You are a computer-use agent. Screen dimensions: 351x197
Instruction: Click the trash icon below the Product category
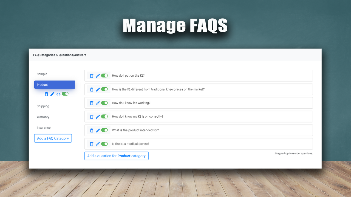[x=46, y=94]
